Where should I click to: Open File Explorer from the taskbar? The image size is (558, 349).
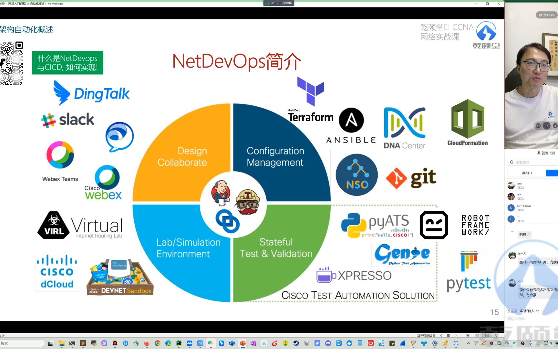[x=61, y=343]
